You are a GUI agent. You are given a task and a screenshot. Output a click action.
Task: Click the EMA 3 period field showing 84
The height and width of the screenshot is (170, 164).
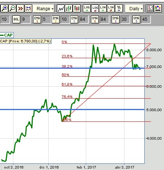[x=84, y=19]
